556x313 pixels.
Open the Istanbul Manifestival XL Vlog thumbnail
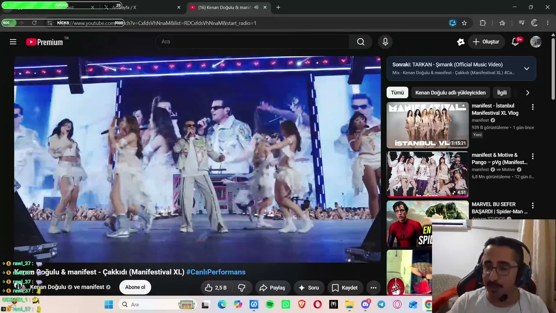click(427, 125)
